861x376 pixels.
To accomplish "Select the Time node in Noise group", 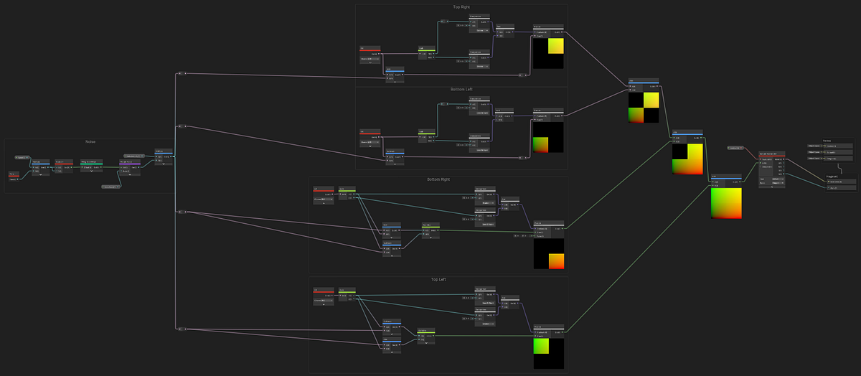I will tap(14, 177).
